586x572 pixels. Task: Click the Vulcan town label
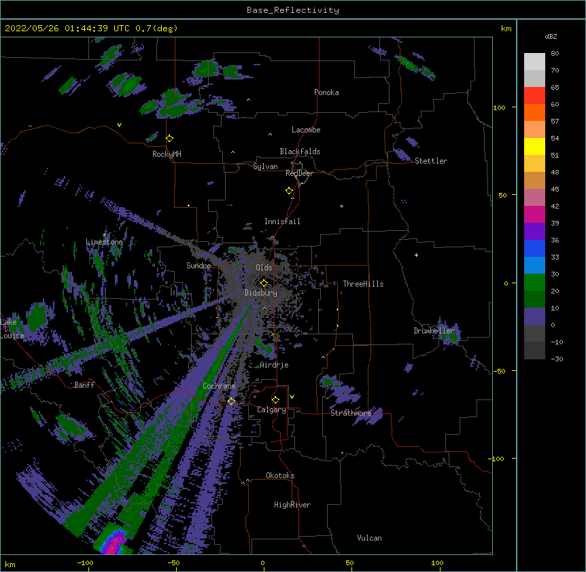[369, 538]
